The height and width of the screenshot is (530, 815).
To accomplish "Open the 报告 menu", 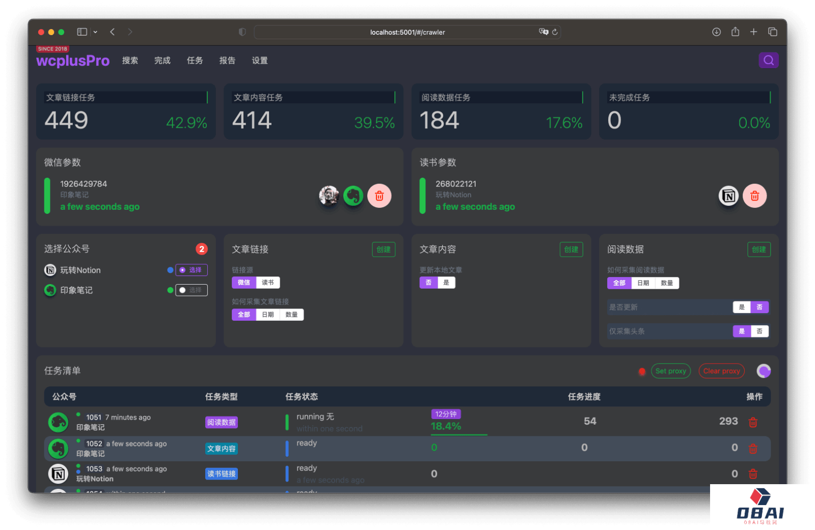I will [x=227, y=61].
